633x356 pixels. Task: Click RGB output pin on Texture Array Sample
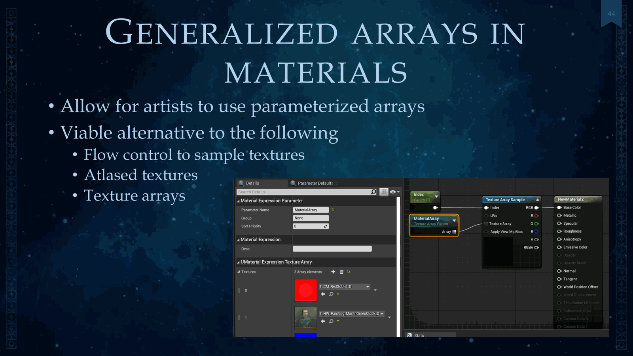pyautogui.click(x=536, y=208)
